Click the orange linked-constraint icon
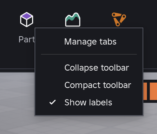 pyautogui.click(x=119, y=19)
